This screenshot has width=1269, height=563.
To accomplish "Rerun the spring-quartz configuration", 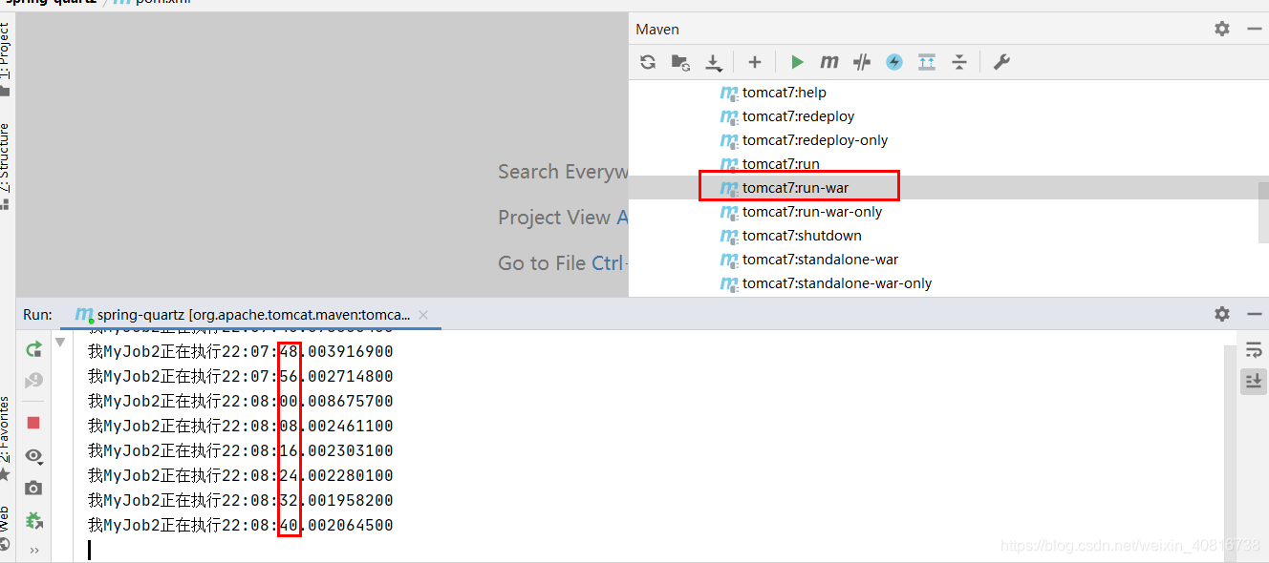I will tap(33, 349).
